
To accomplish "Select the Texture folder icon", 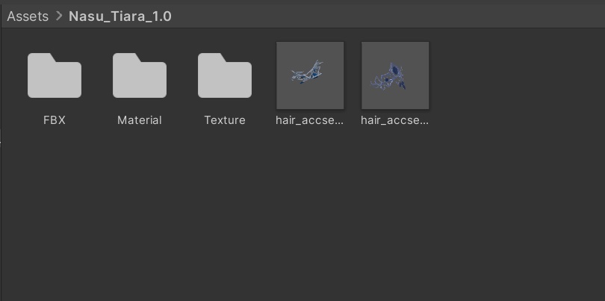I will coord(225,75).
